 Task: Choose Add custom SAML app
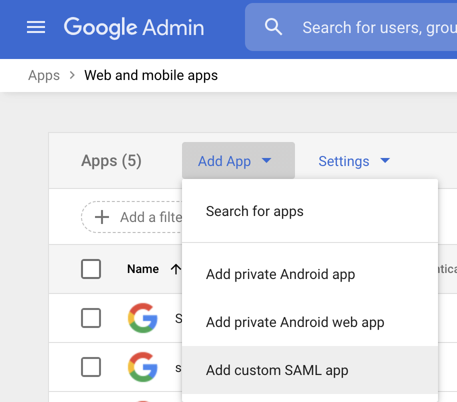(310, 370)
